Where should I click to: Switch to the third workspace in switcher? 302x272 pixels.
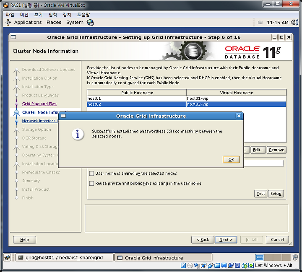(277, 257)
